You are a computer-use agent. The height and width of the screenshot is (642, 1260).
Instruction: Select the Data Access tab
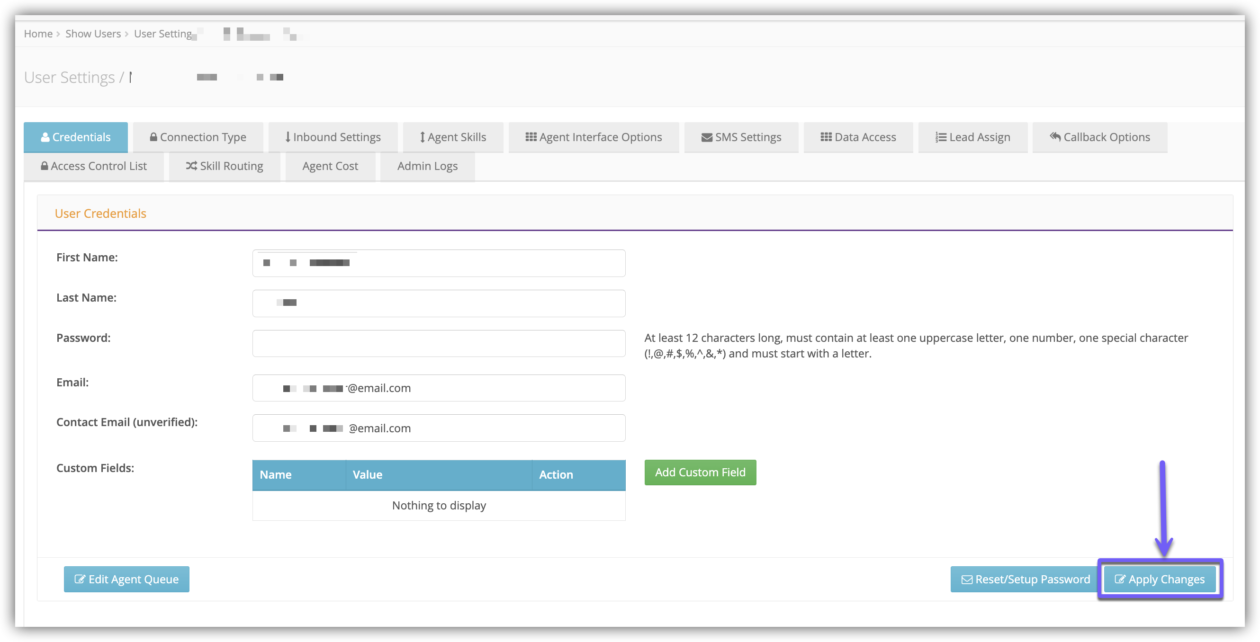click(858, 137)
